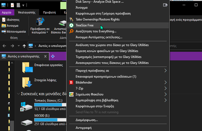
Task: Click C: drive usage bar
Action: click(50, 105)
